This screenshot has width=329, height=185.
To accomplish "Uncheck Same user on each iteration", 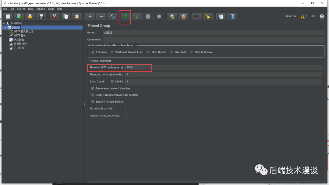I will pos(93,88).
